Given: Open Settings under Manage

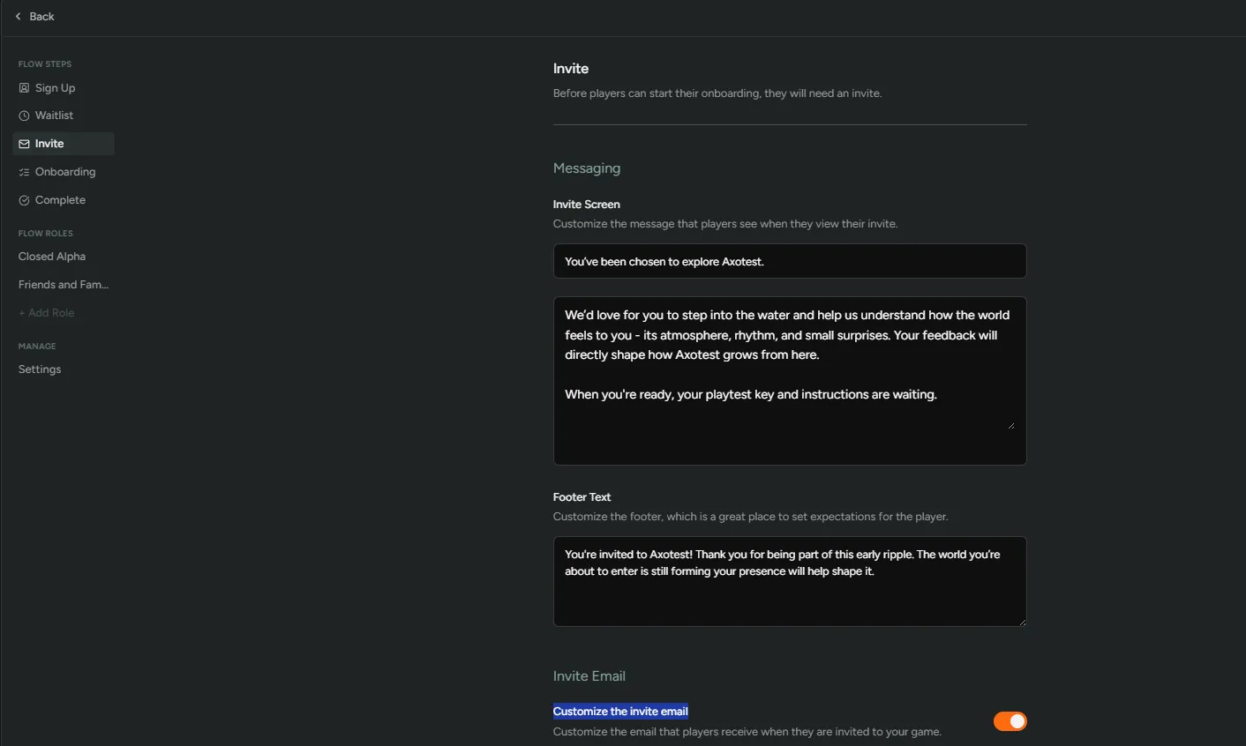Looking at the screenshot, I should coord(39,369).
